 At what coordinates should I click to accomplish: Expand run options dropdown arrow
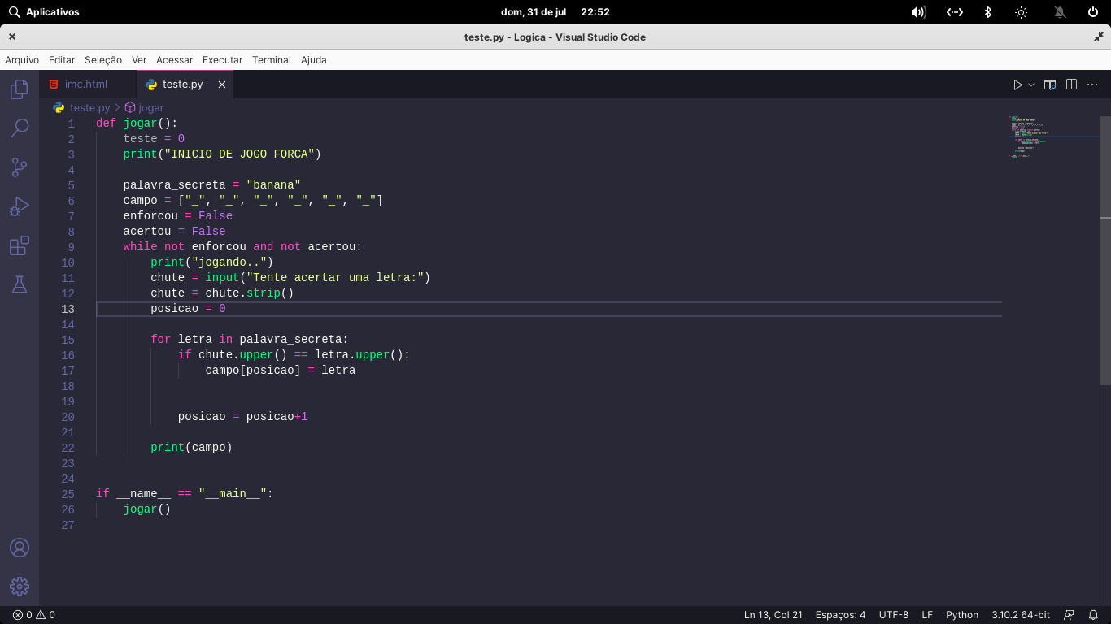1031,84
